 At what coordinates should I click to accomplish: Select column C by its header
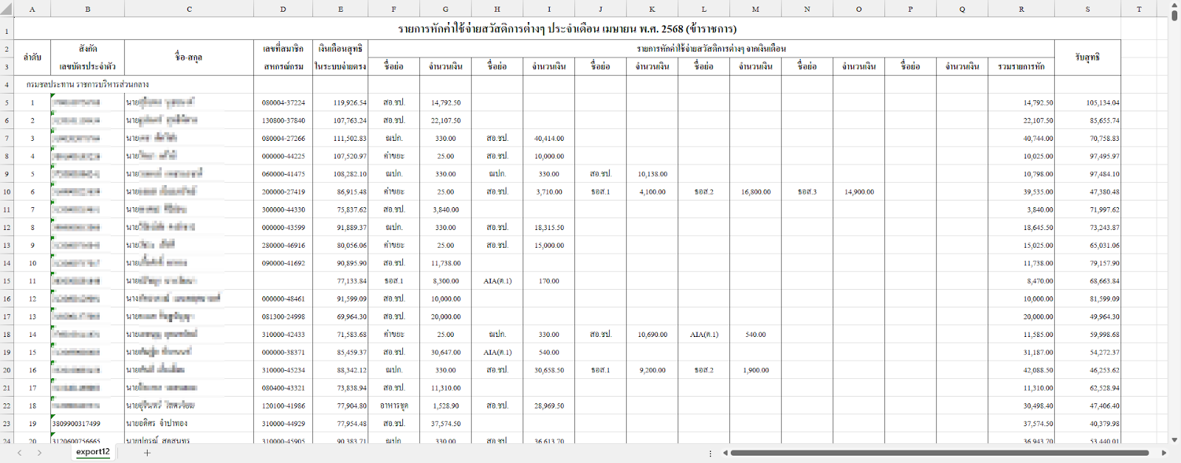coord(189,9)
